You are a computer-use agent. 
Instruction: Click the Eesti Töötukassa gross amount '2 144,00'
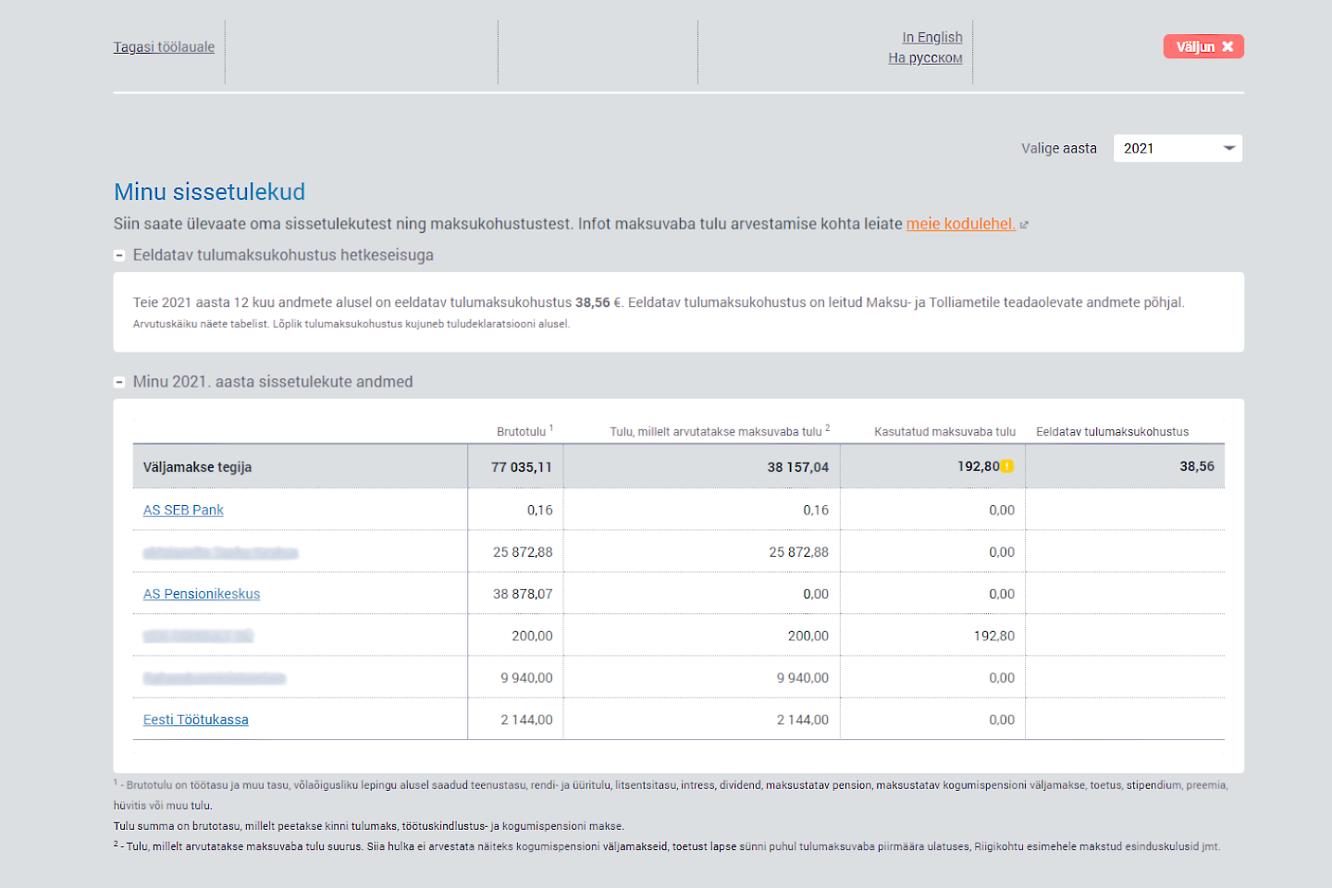[x=526, y=720]
